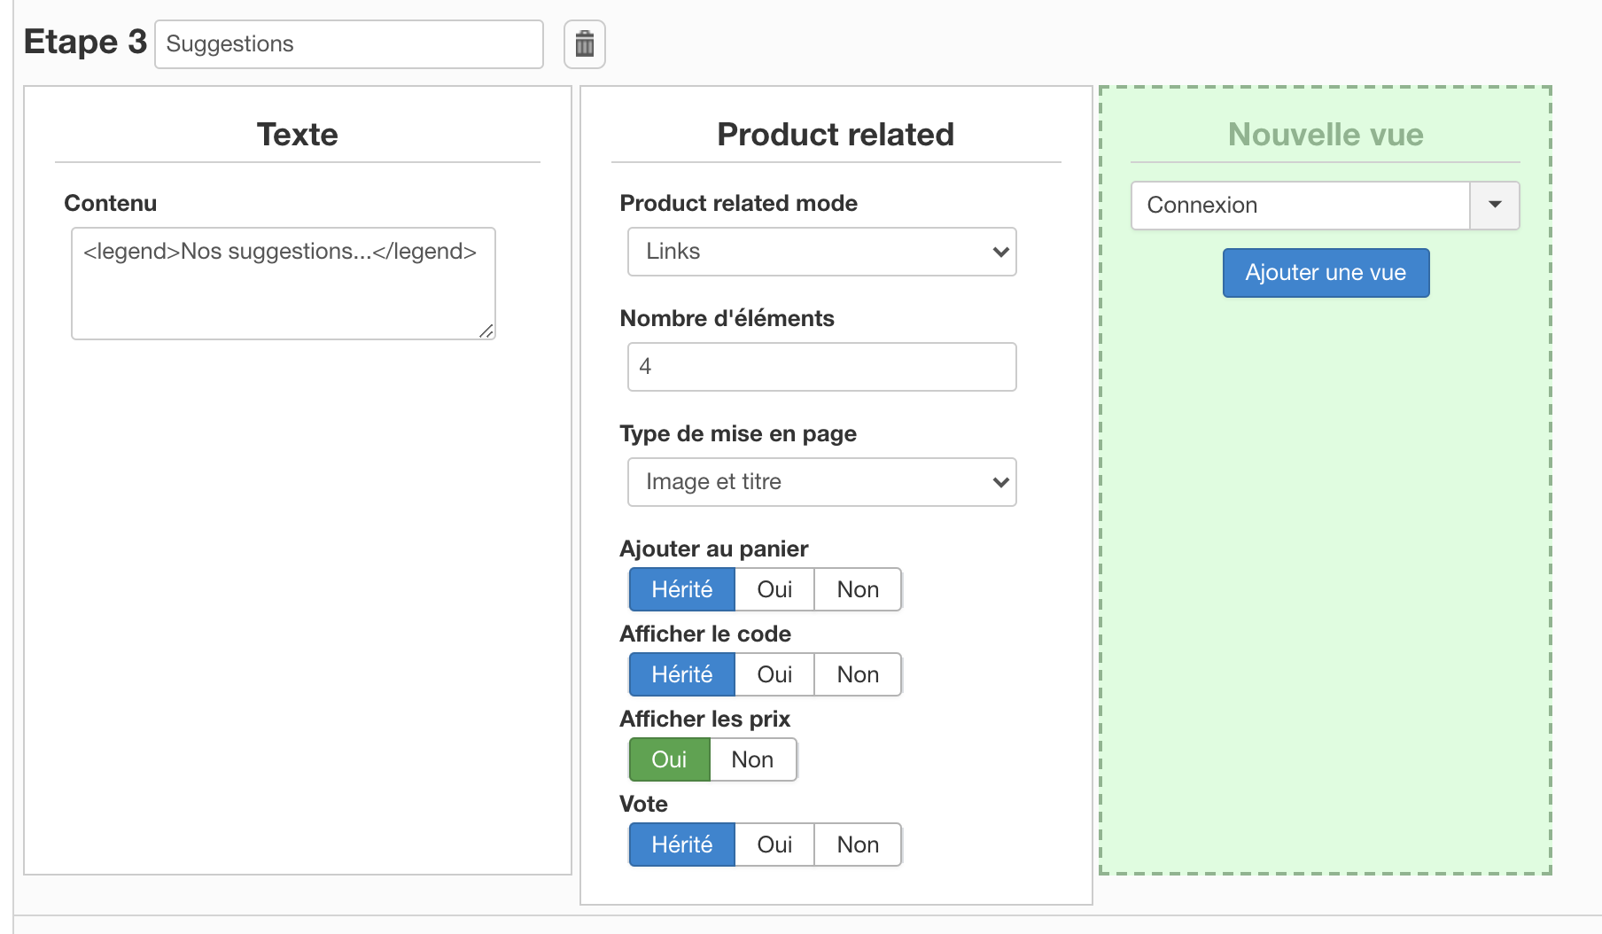Image resolution: width=1602 pixels, height=934 pixels.
Task: Set Ajouter au panier to Non
Action: 858,590
